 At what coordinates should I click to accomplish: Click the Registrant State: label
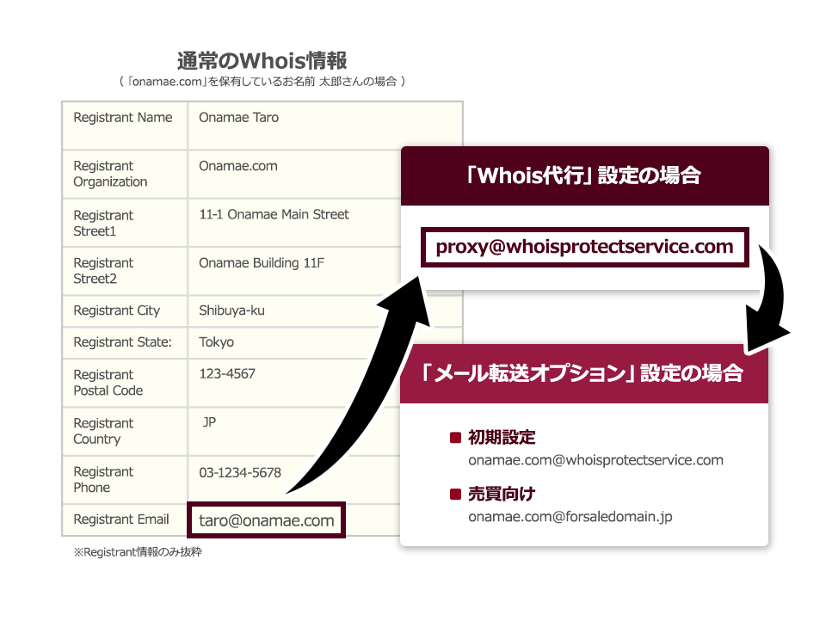coord(122,342)
